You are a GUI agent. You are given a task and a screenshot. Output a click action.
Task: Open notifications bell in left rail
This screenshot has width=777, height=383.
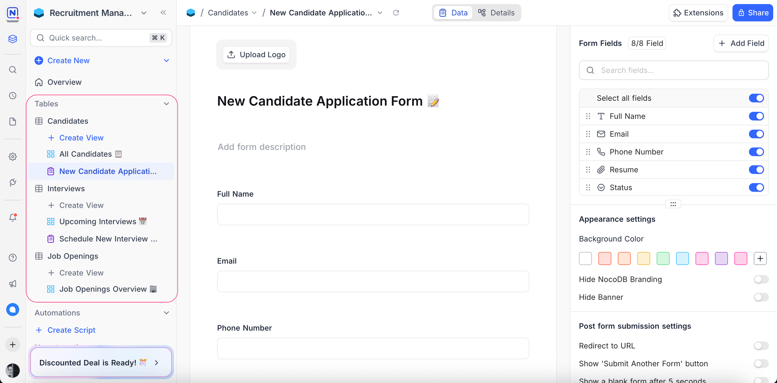click(x=13, y=217)
